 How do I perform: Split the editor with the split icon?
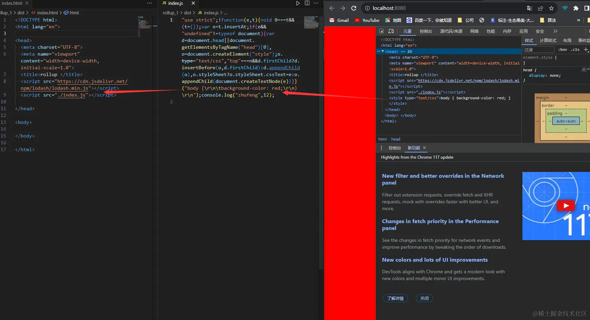[x=307, y=3]
